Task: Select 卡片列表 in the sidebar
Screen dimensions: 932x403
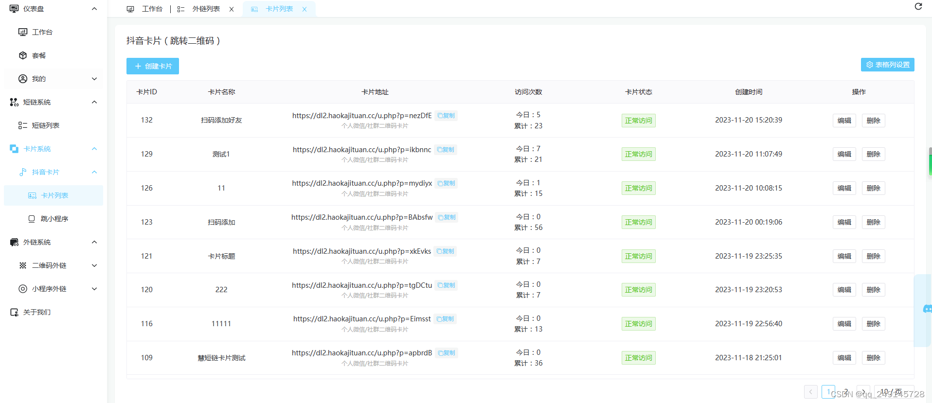Action: coord(54,195)
